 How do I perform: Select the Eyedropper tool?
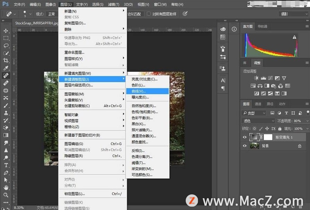pos(6,68)
